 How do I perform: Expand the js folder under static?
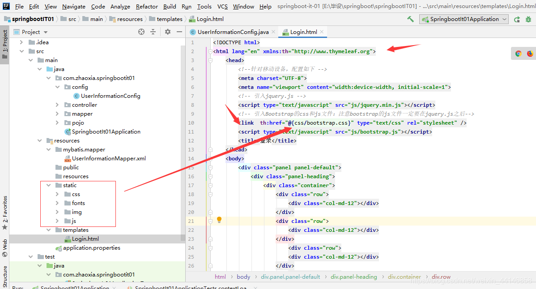click(x=57, y=221)
